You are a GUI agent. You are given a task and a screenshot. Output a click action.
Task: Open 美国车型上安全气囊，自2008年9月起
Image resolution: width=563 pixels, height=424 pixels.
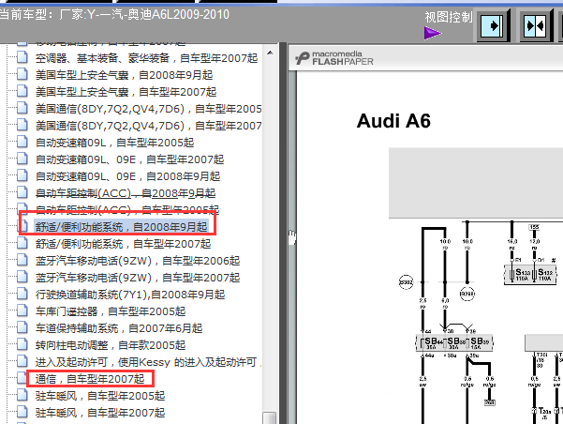point(124,75)
